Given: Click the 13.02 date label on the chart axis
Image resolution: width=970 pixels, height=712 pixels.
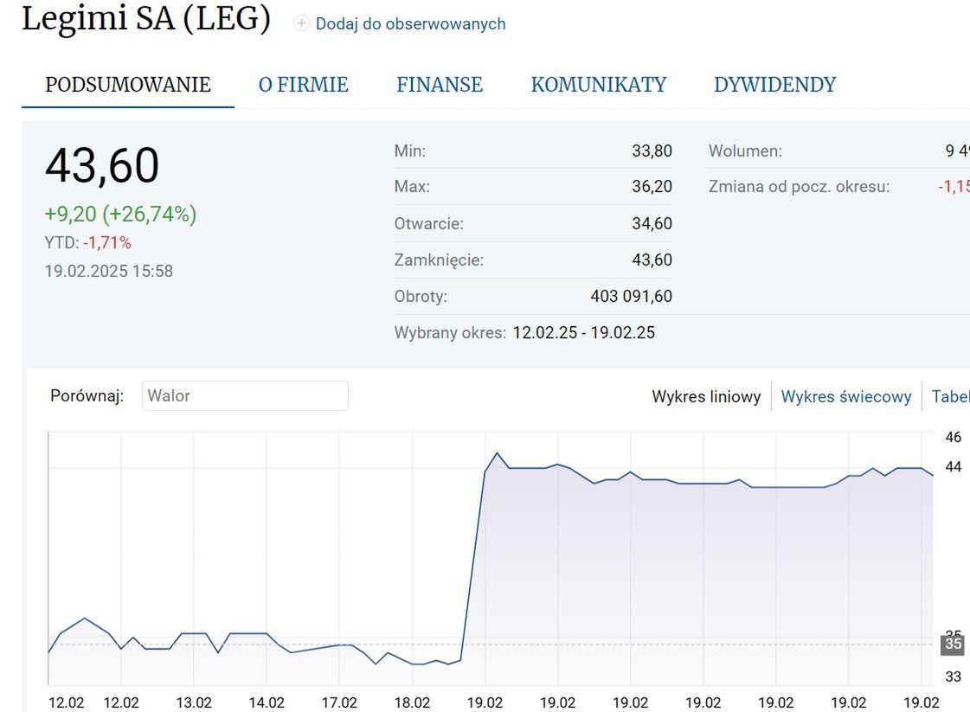Looking at the screenshot, I should 194,702.
